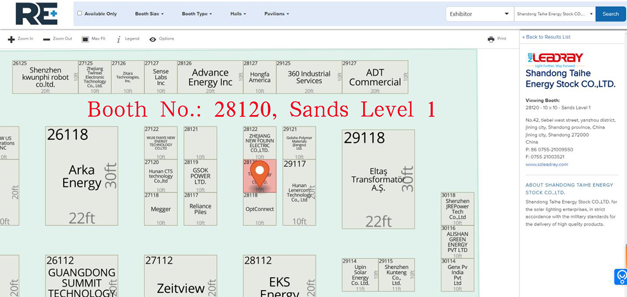Zoom in on the floor map
The height and width of the screenshot is (297, 627).
(20, 39)
